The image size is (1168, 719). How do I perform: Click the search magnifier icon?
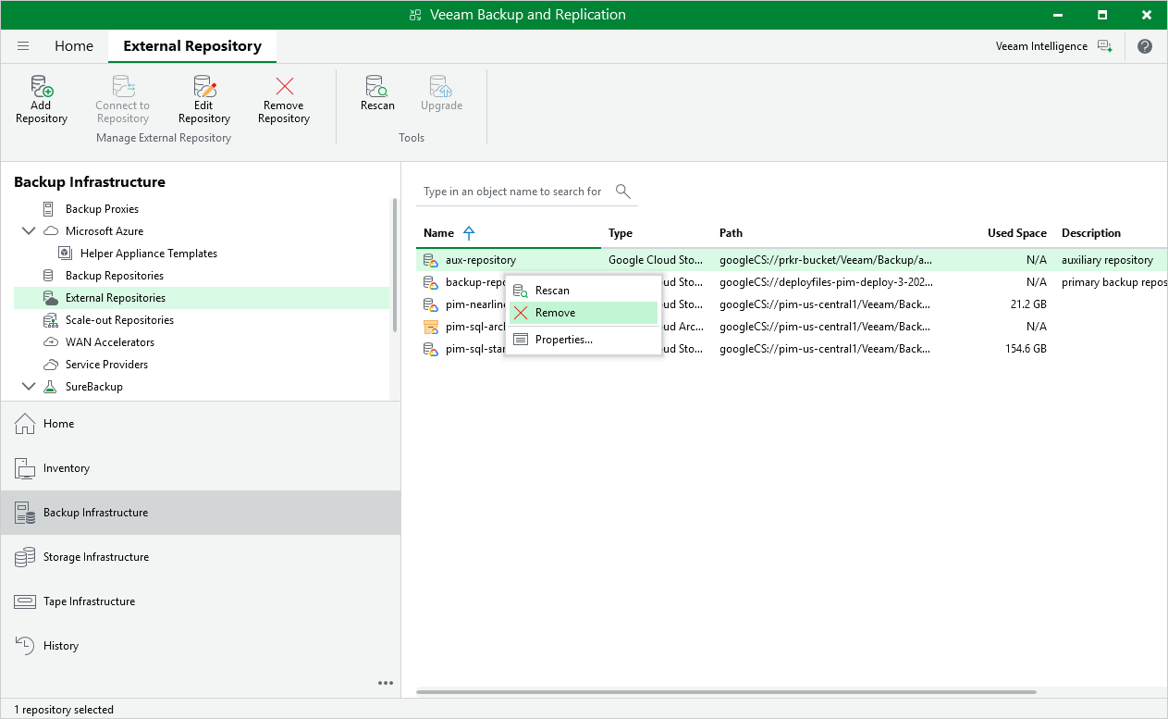[x=622, y=192]
